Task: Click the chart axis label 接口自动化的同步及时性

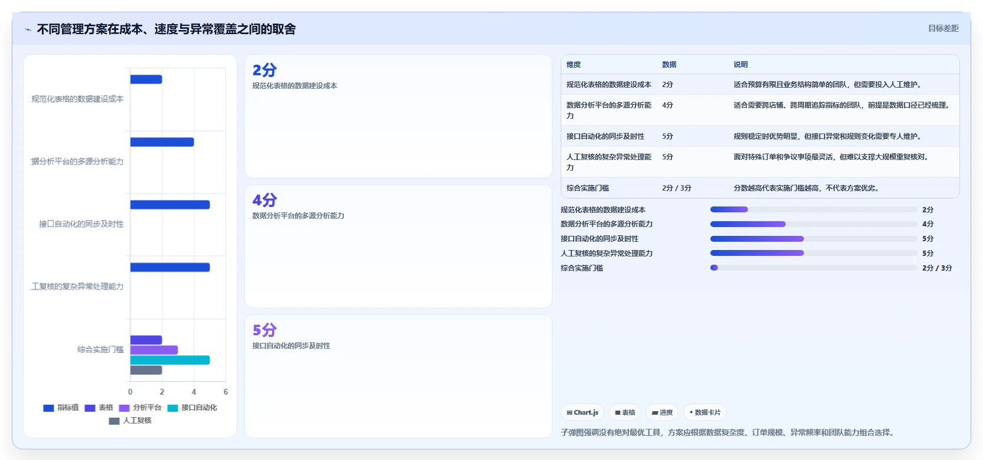Action: point(81,224)
